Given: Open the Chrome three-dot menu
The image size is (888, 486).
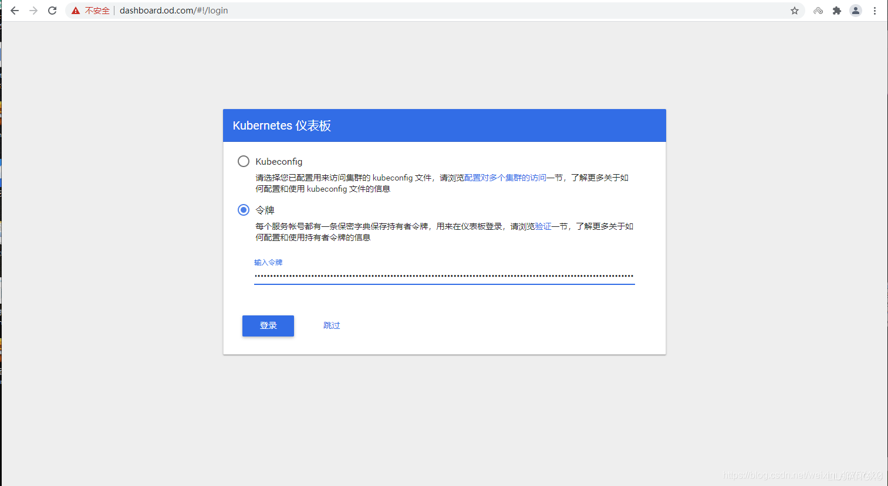Looking at the screenshot, I should point(875,11).
